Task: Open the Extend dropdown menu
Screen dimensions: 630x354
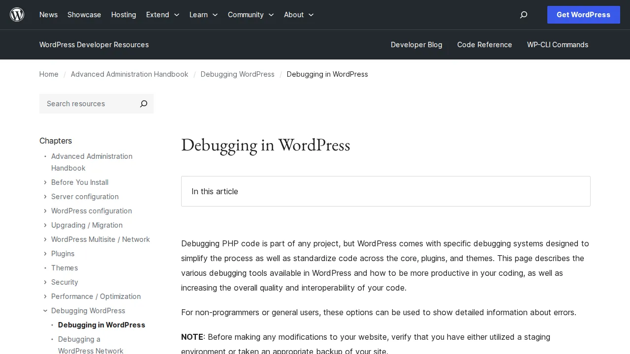Action: [x=162, y=15]
